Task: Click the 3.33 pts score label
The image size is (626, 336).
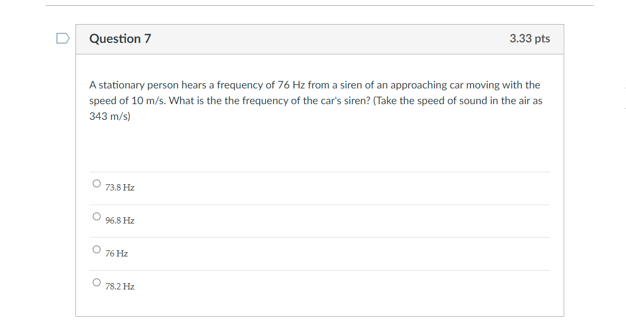Action: coord(530,38)
